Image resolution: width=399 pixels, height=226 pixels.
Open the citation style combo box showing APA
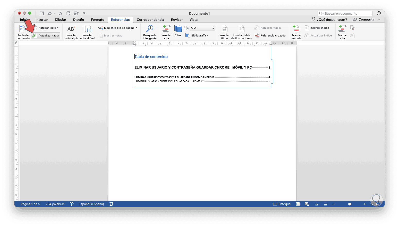pos(202,28)
